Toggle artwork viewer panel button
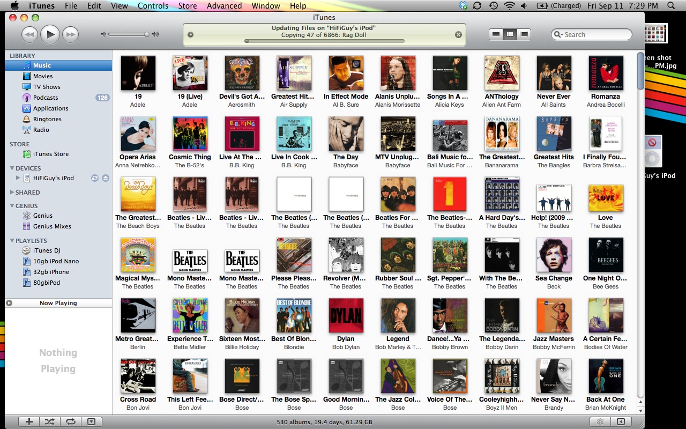The width and height of the screenshot is (686, 429). click(x=91, y=422)
